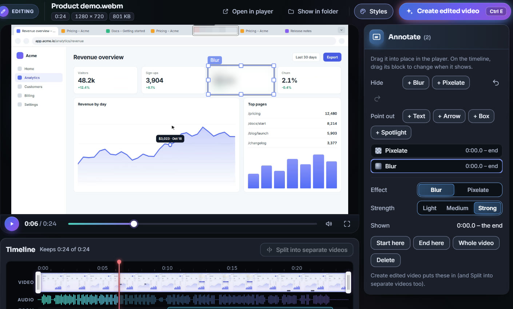The height and width of the screenshot is (309, 513).
Task: Enter fullscreen with the player's expand icon
Action: coord(347,224)
